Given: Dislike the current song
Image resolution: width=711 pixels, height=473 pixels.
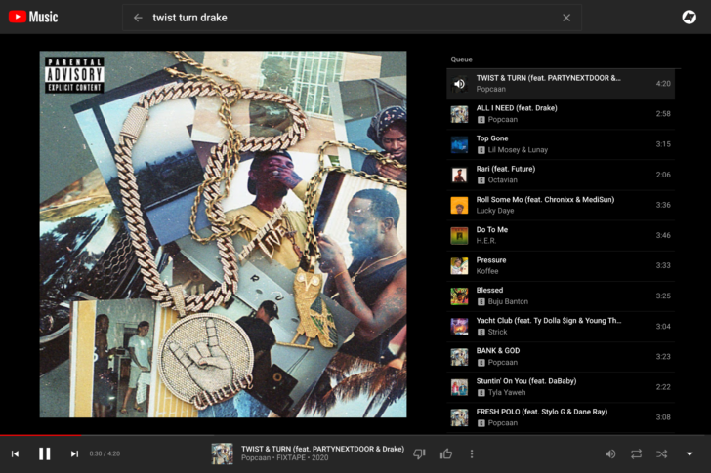Looking at the screenshot, I should tap(419, 453).
